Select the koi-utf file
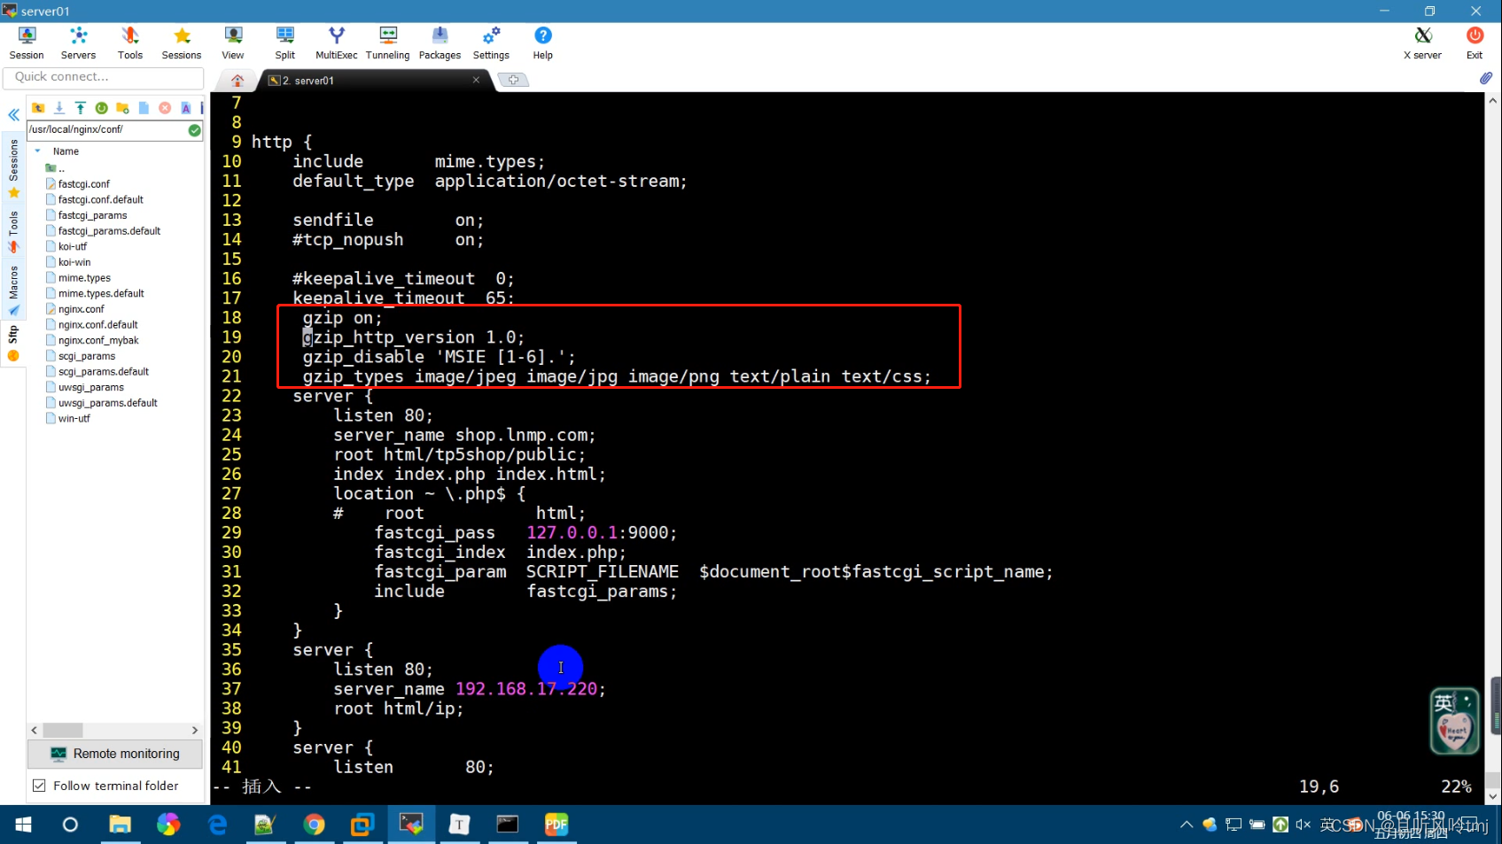The height and width of the screenshot is (844, 1502). point(66,247)
